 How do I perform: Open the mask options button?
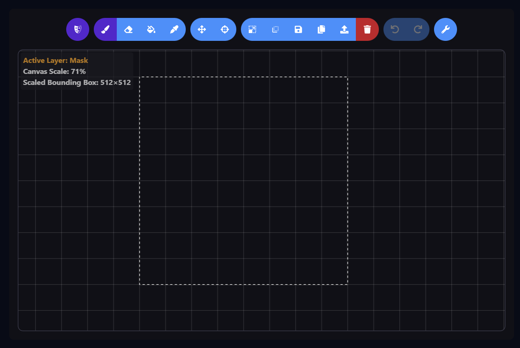click(x=78, y=29)
